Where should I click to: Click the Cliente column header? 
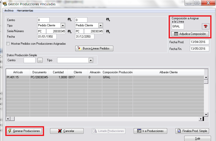point(78,72)
